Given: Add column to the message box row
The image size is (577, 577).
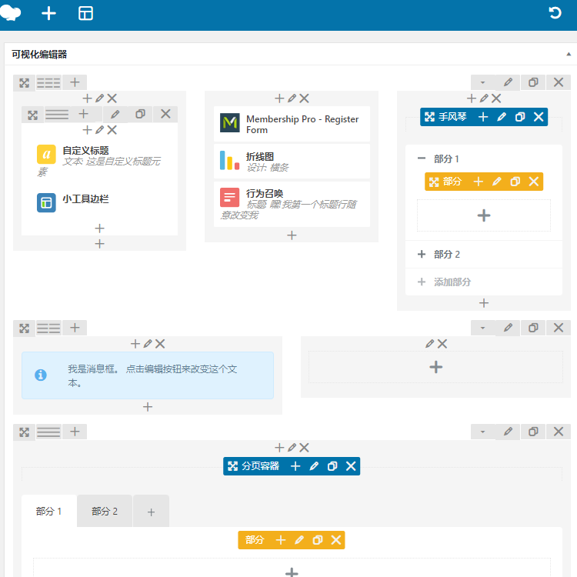Looking at the screenshot, I should (75, 328).
